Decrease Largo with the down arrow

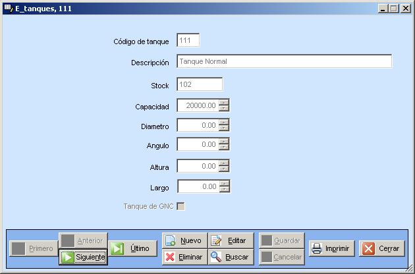(225, 190)
